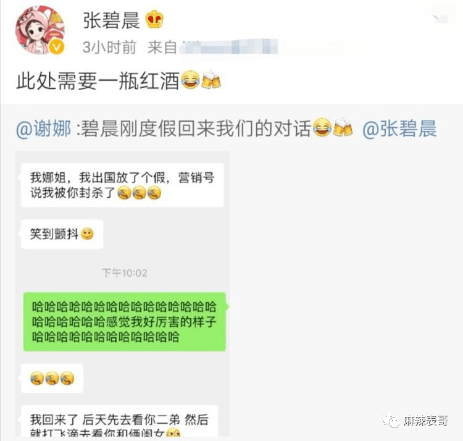Click the laughing emoji in 谢娜's repost text
463x441 pixels.
[x=322, y=127]
